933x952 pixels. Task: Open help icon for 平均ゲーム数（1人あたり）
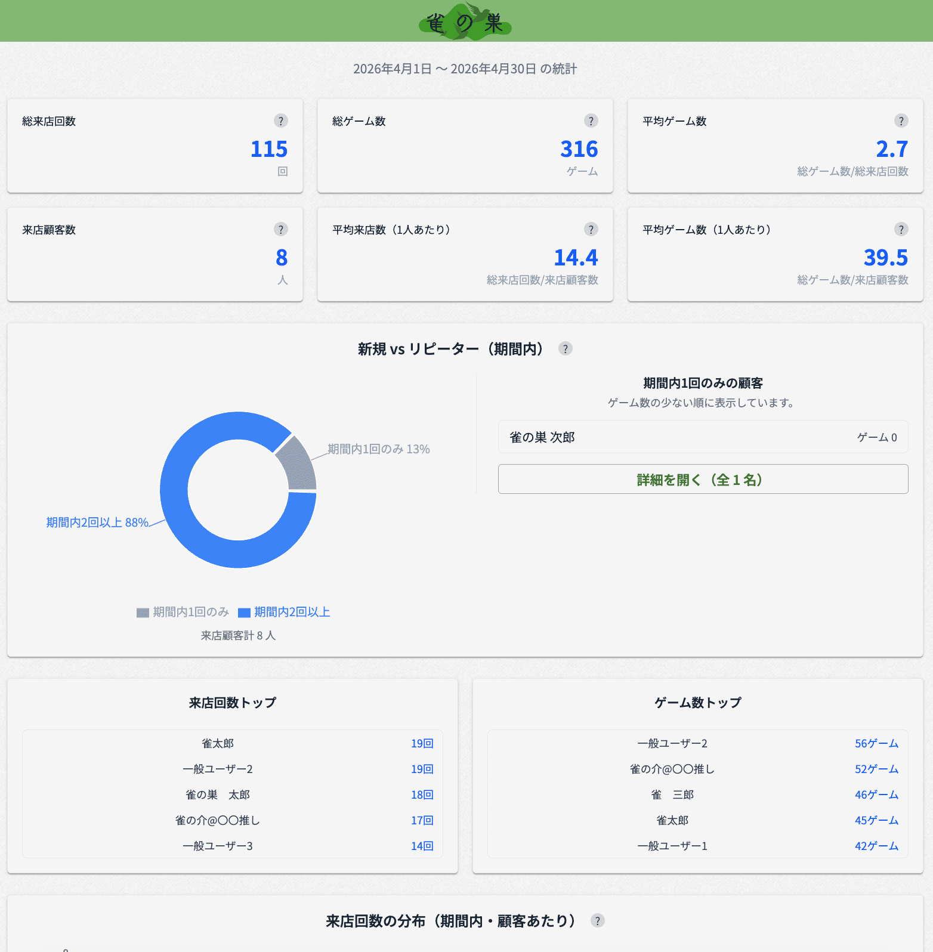pos(901,229)
